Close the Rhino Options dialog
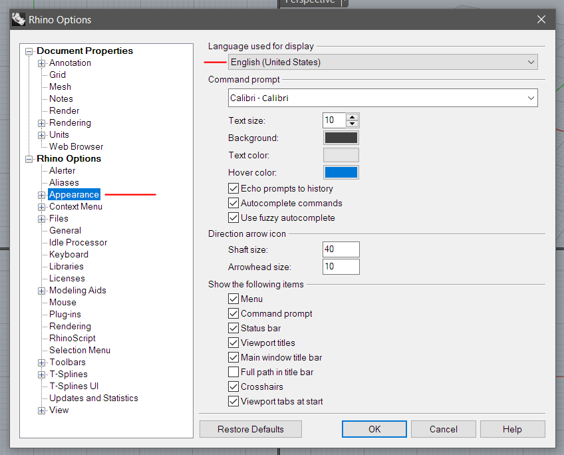This screenshot has height=455, width=564. click(x=541, y=19)
